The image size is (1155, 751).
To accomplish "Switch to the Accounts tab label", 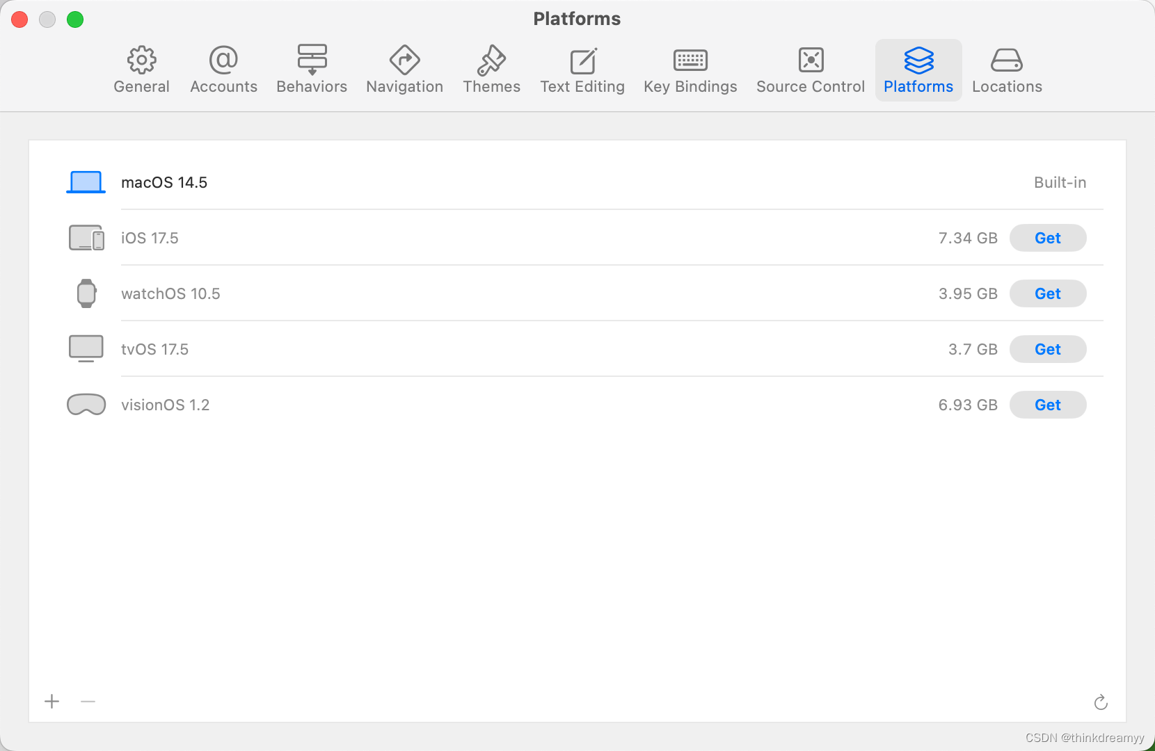I will click(223, 87).
